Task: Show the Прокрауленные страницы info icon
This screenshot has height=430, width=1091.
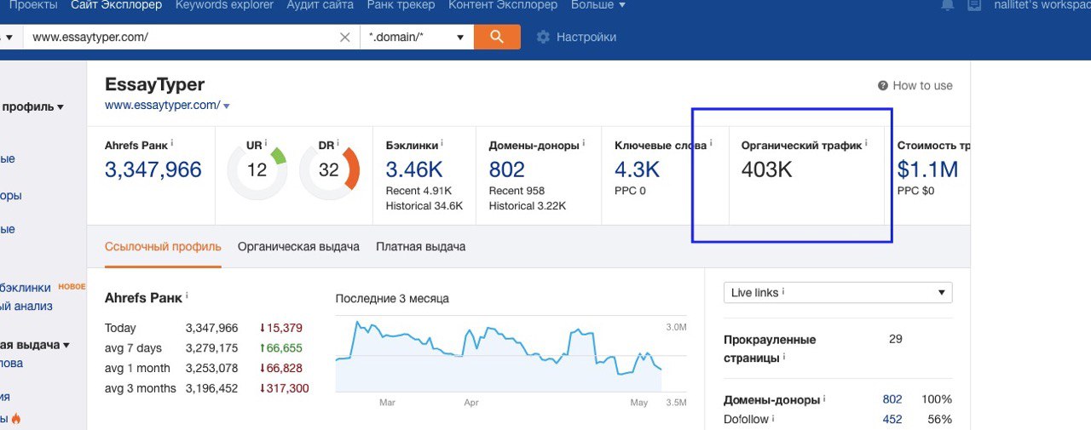Action: 785,358
